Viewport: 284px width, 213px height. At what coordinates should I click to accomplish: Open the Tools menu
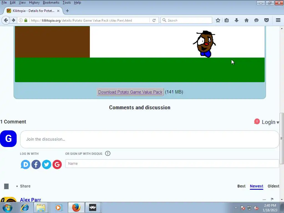click(67, 2)
